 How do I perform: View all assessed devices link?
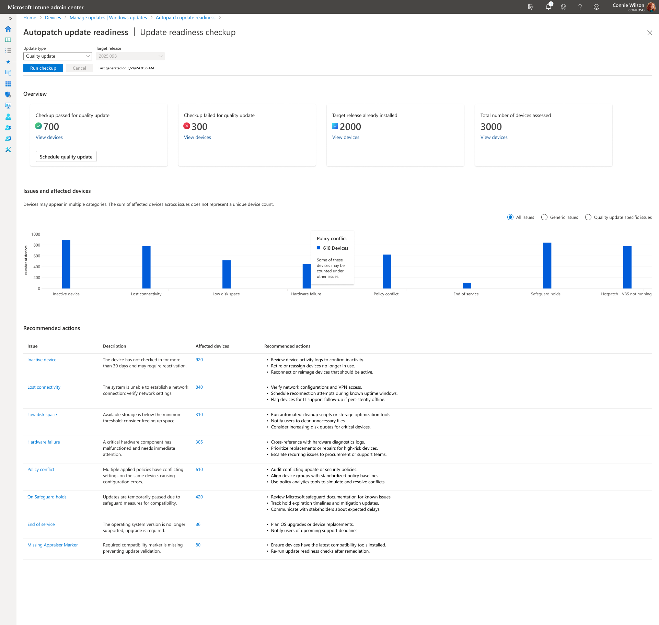coord(494,137)
